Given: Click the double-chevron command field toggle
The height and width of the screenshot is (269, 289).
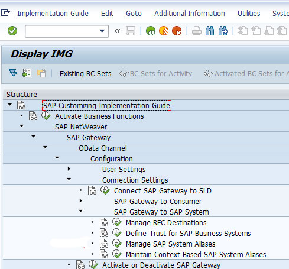Looking at the screenshot, I should 117,31.
